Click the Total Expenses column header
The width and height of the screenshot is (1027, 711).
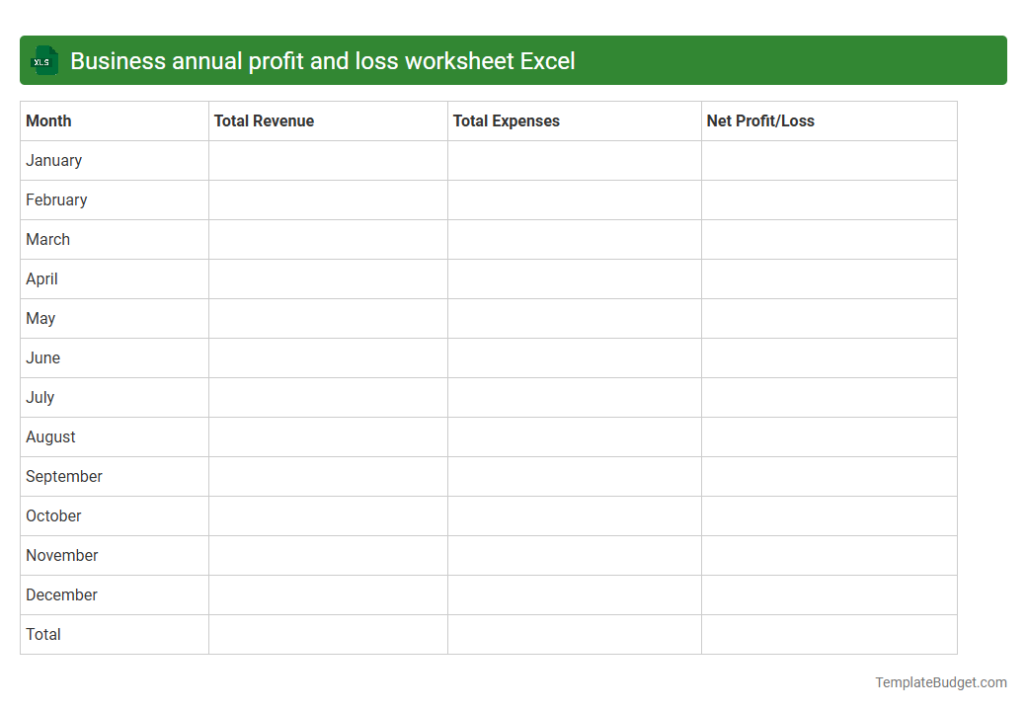tap(506, 120)
